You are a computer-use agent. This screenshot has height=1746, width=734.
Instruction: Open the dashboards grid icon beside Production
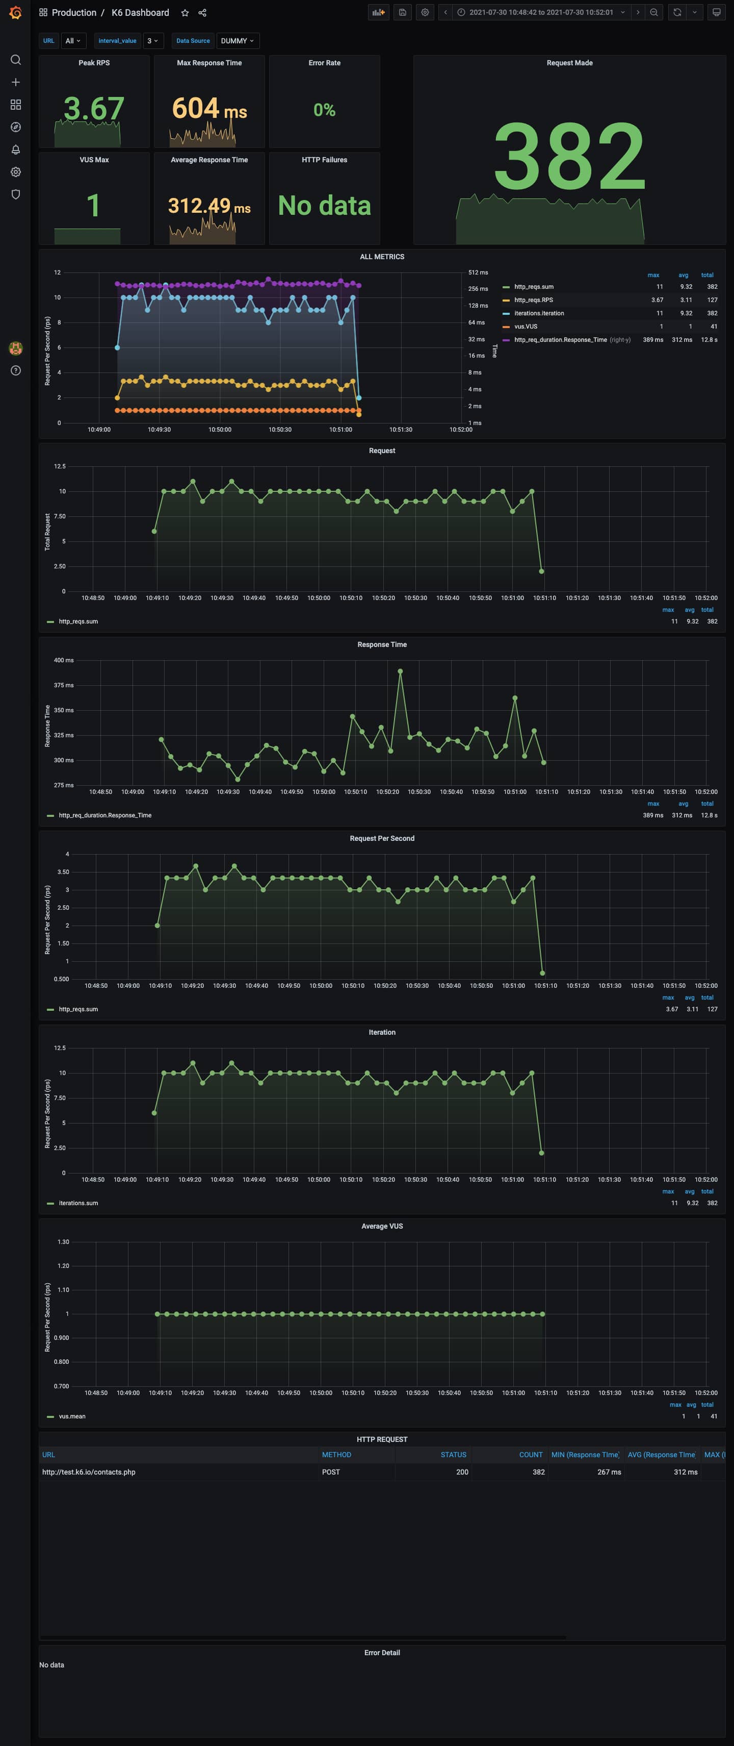pyautogui.click(x=43, y=13)
